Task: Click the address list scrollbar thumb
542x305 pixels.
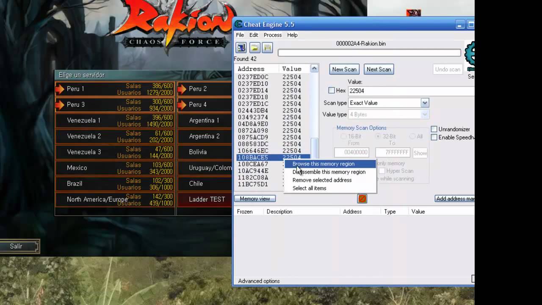Action: point(314,149)
